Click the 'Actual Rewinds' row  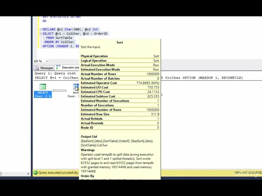click(x=120, y=123)
